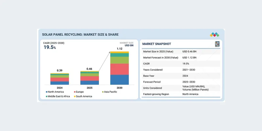Click the 'Europe' legend label text

[x=80, y=92]
